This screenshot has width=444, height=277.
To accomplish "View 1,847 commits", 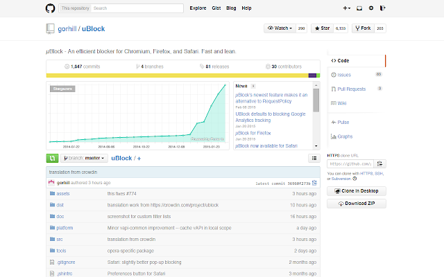I will coord(83,66).
